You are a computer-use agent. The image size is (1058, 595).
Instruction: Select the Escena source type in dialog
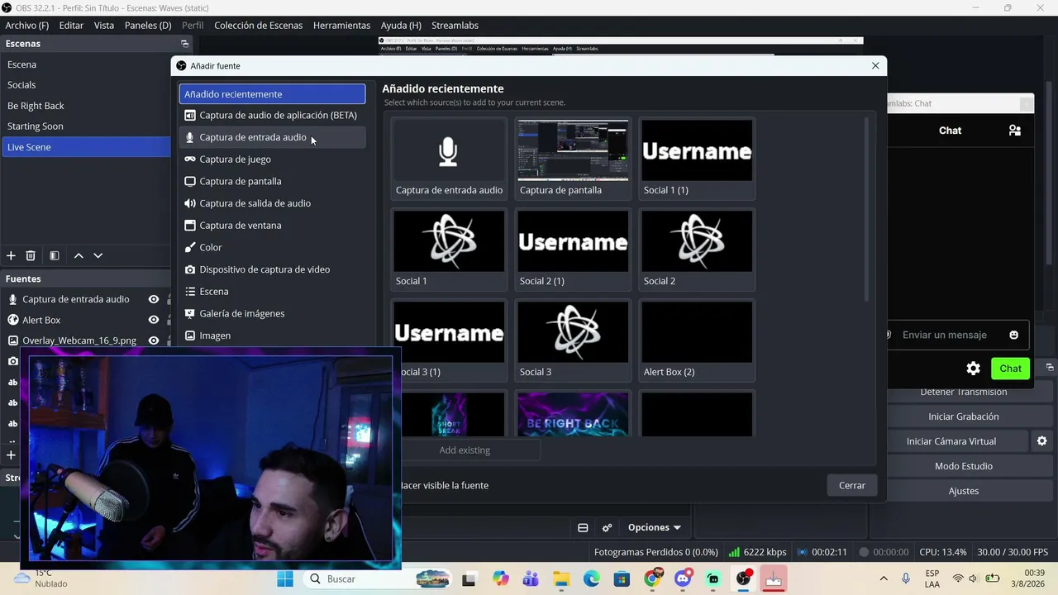click(x=272, y=292)
